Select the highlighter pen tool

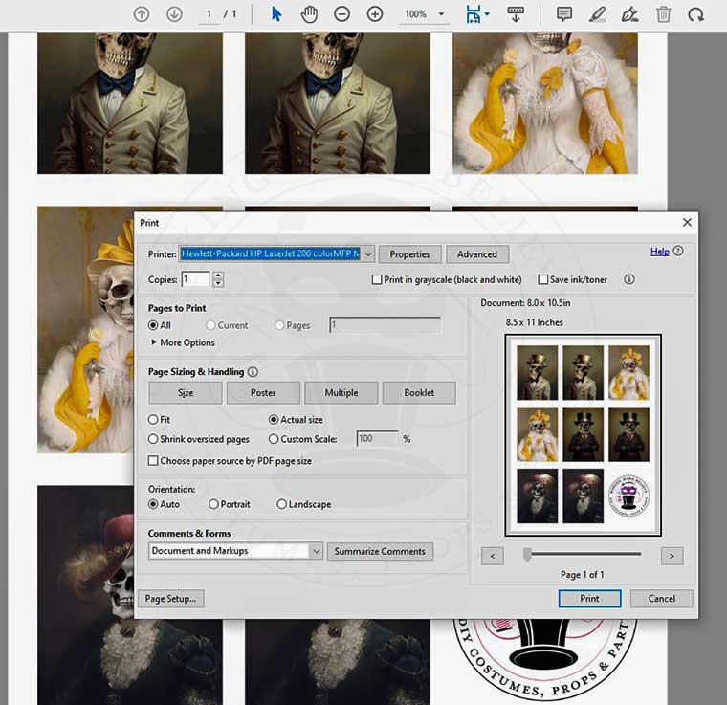[597, 14]
